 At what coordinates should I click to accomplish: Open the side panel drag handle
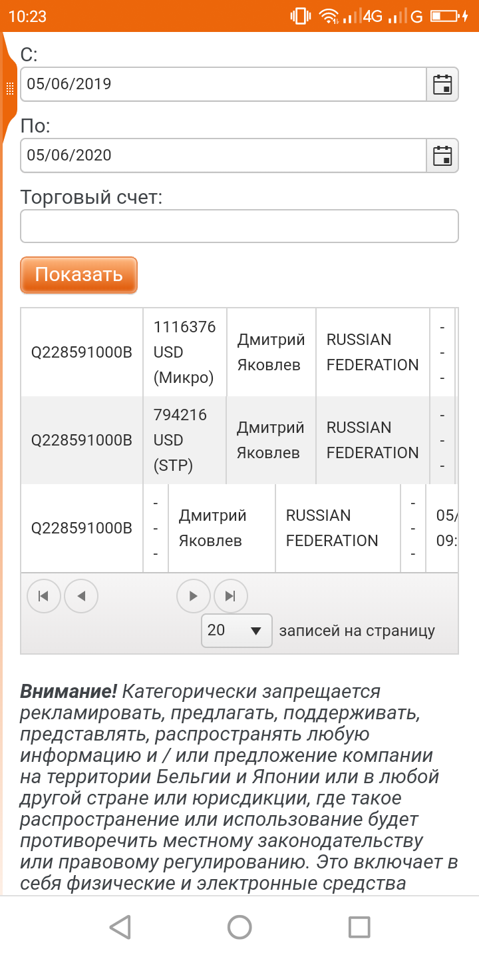[x=9, y=88]
